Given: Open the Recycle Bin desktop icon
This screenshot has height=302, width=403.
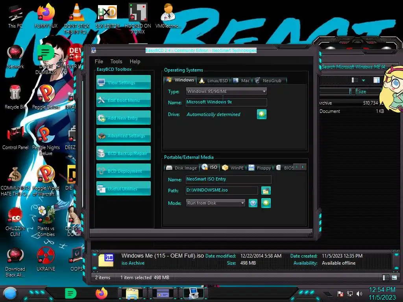Looking at the screenshot, I should pos(15,98).
